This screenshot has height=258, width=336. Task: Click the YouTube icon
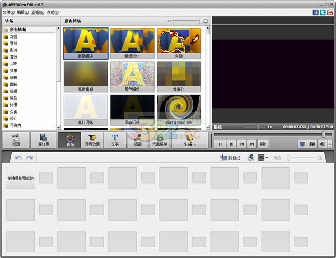coord(330,12)
